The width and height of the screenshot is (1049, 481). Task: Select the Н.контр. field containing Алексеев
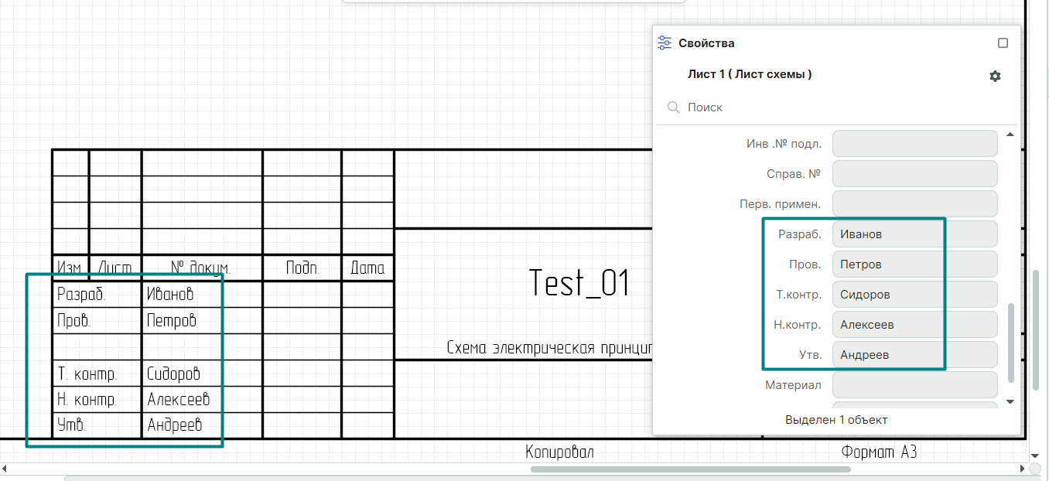tap(914, 325)
